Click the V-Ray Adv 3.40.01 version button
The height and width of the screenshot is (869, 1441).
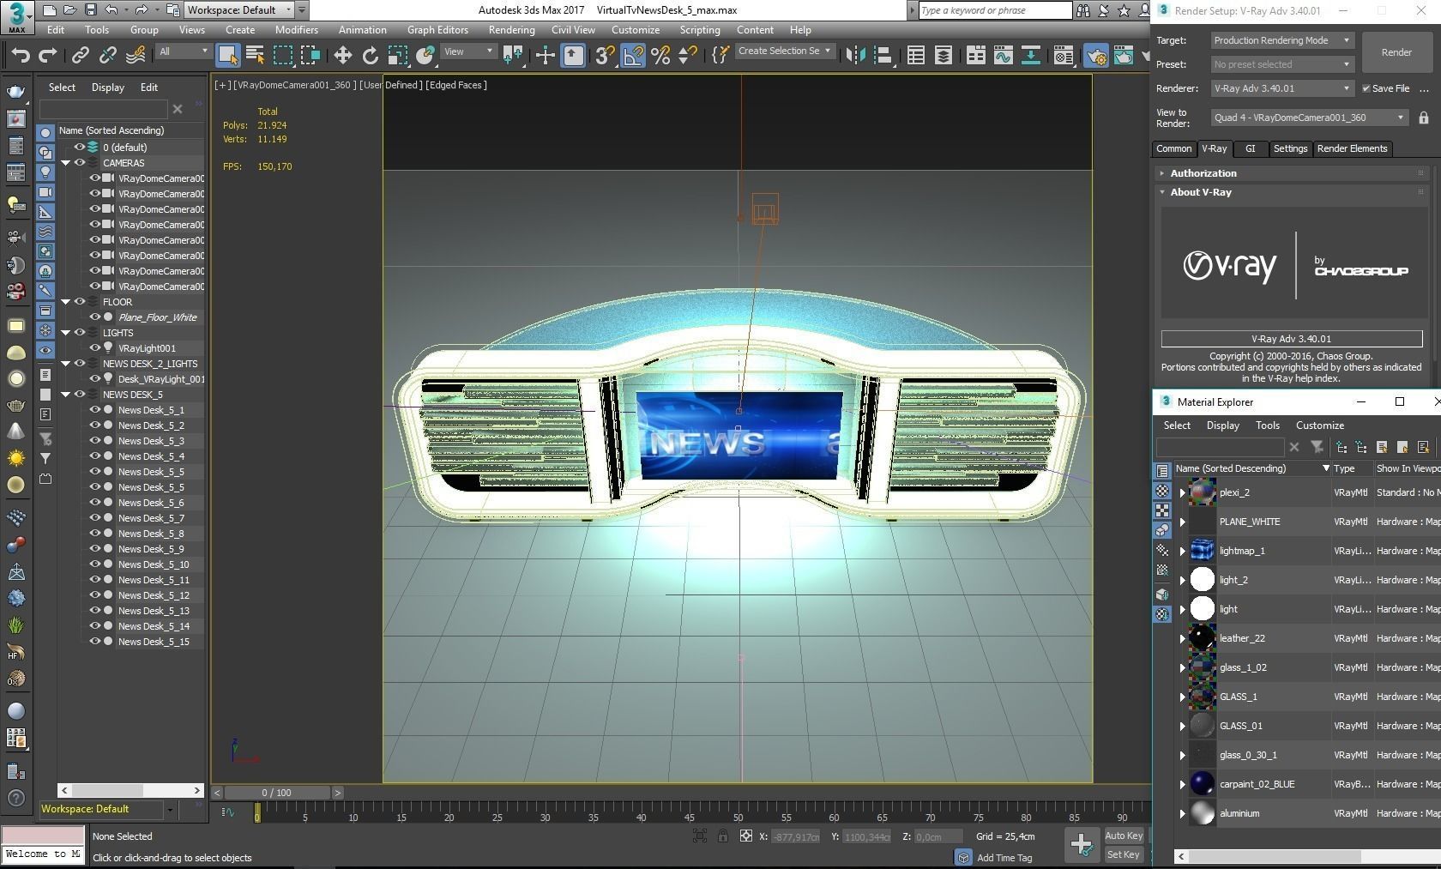point(1292,339)
